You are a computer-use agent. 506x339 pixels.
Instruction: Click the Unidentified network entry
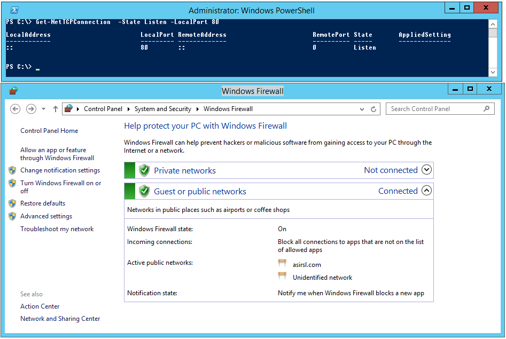[x=322, y=278]
